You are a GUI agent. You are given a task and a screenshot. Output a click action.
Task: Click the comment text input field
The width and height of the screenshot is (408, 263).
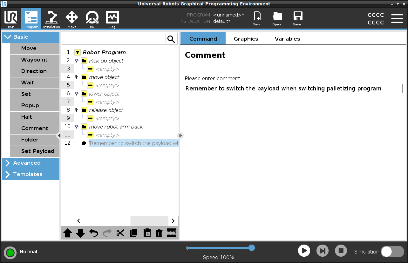click(x=293, y=89)
